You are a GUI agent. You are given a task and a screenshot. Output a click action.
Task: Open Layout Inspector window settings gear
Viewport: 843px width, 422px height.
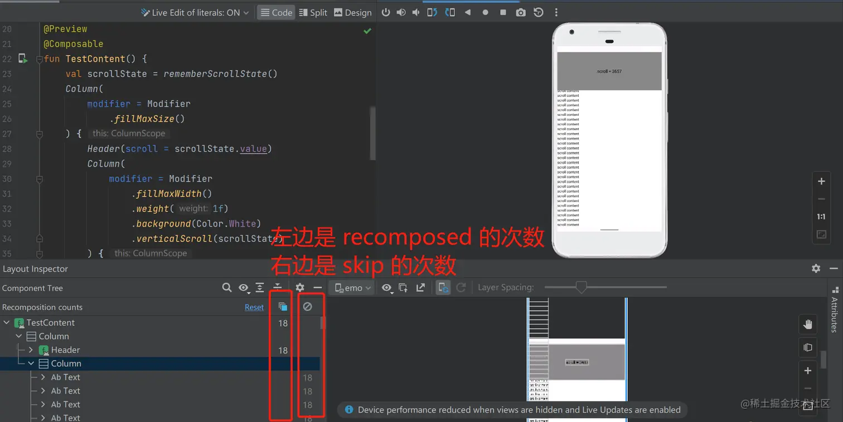click(816, 268)
